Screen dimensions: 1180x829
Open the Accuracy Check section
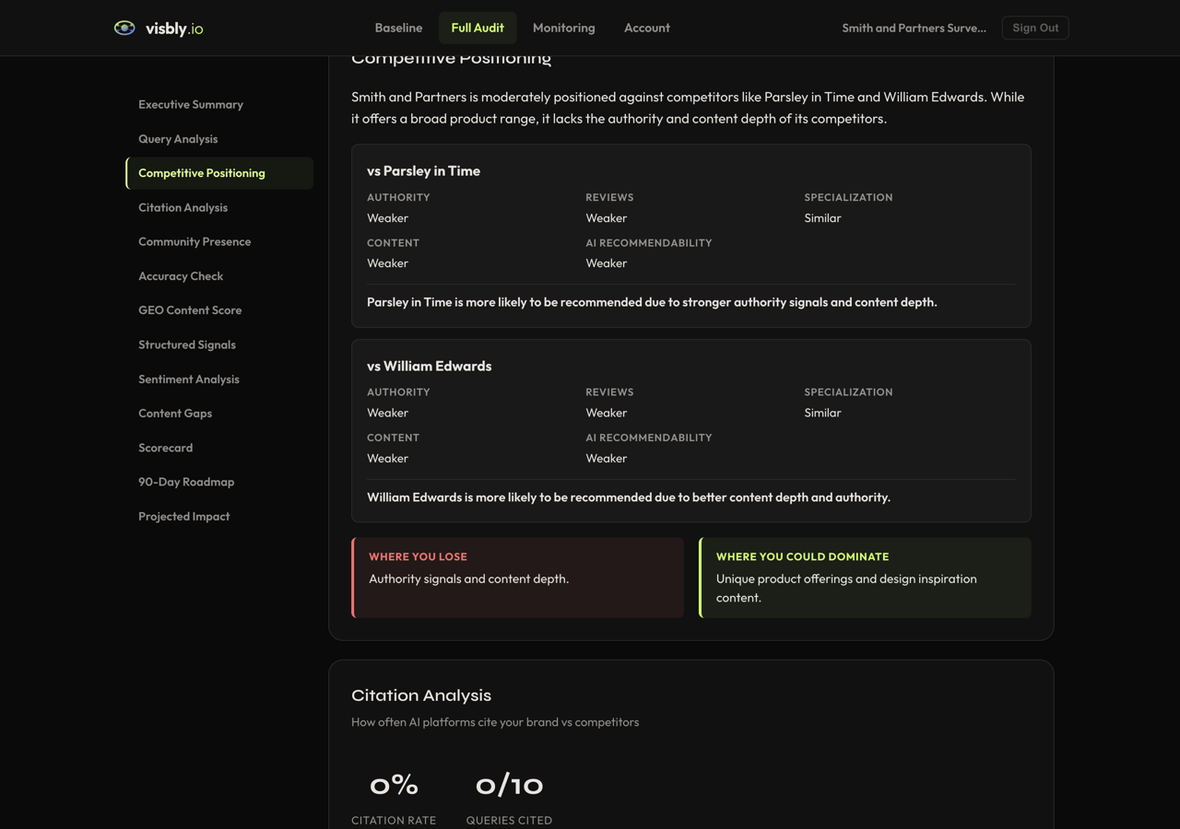(x=181, y=275)
